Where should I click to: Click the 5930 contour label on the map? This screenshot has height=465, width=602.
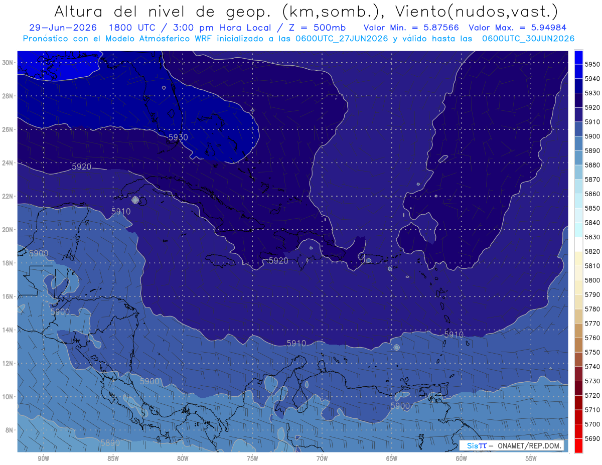[178, 137]
